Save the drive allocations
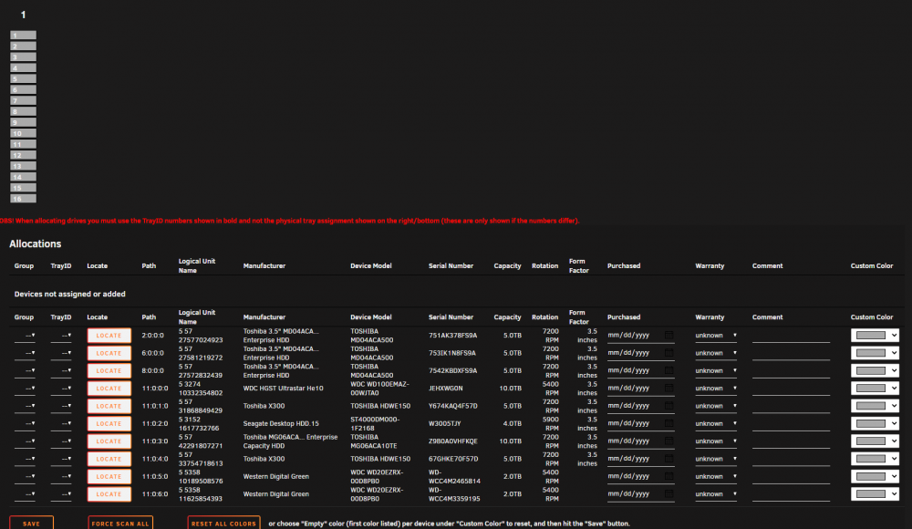The image size is (912, 529). click(x=31, y=524)
